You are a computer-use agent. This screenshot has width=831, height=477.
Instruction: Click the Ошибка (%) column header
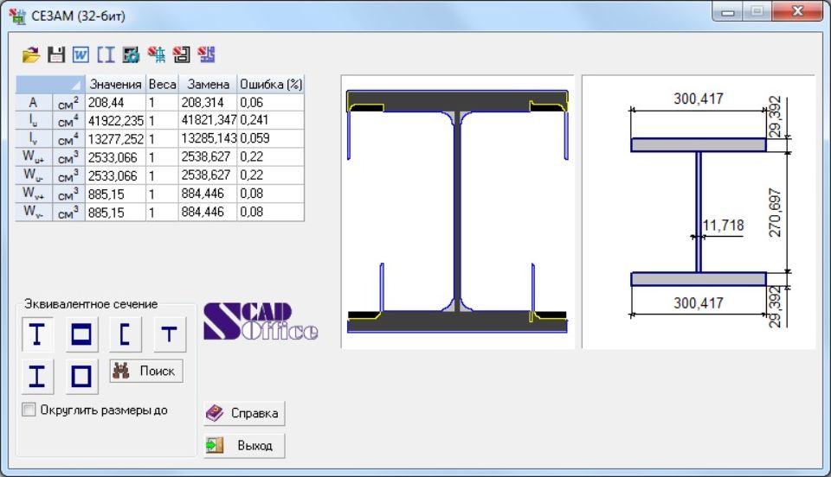click(270, 84)
